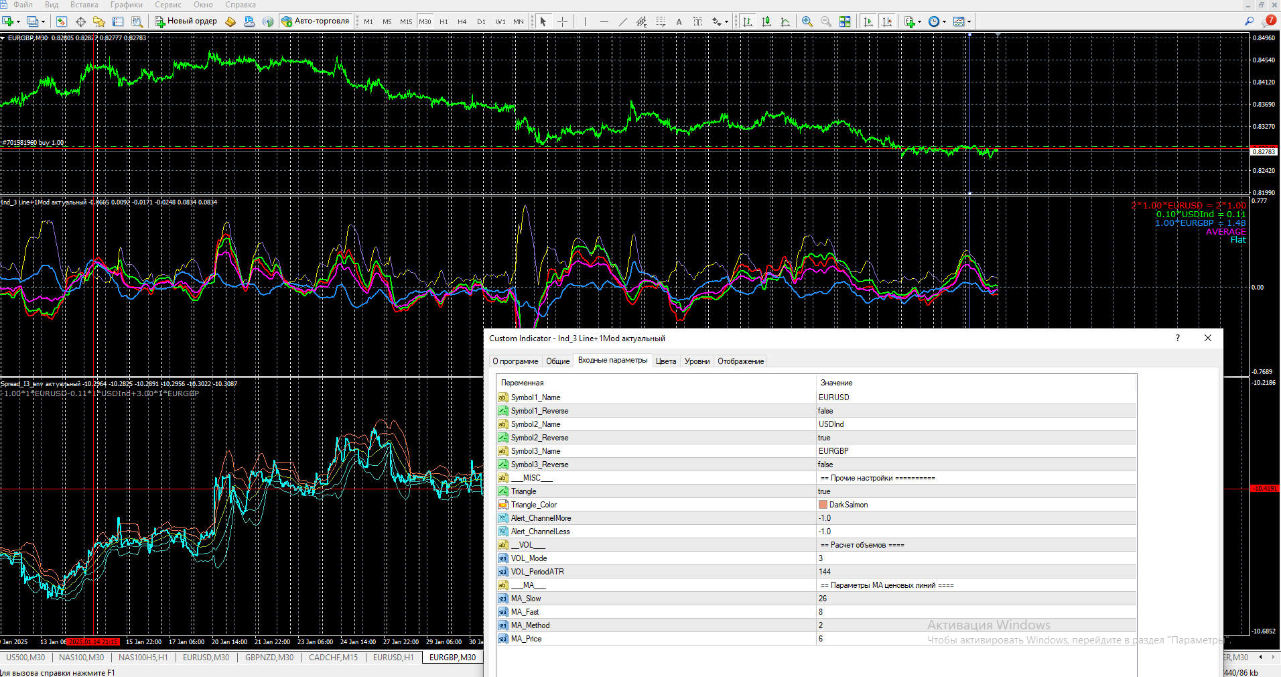Image resolution: width=1281 pixels, height=677 pixels.
Task: Open the search magnifier icon
Action: (x=1249, y=21)
